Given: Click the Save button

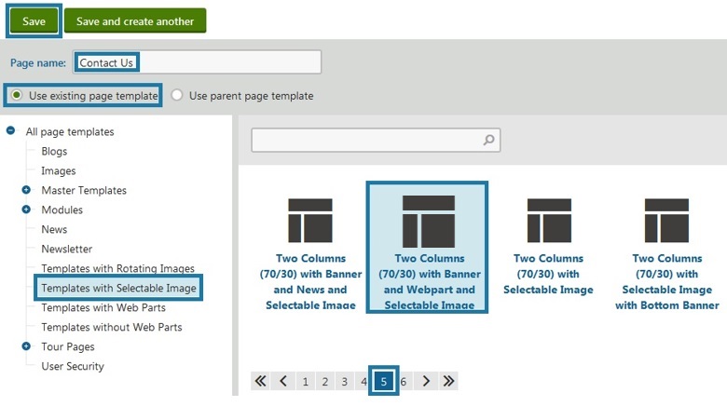Looking at the screenshot, I should (x=34, y=21).
